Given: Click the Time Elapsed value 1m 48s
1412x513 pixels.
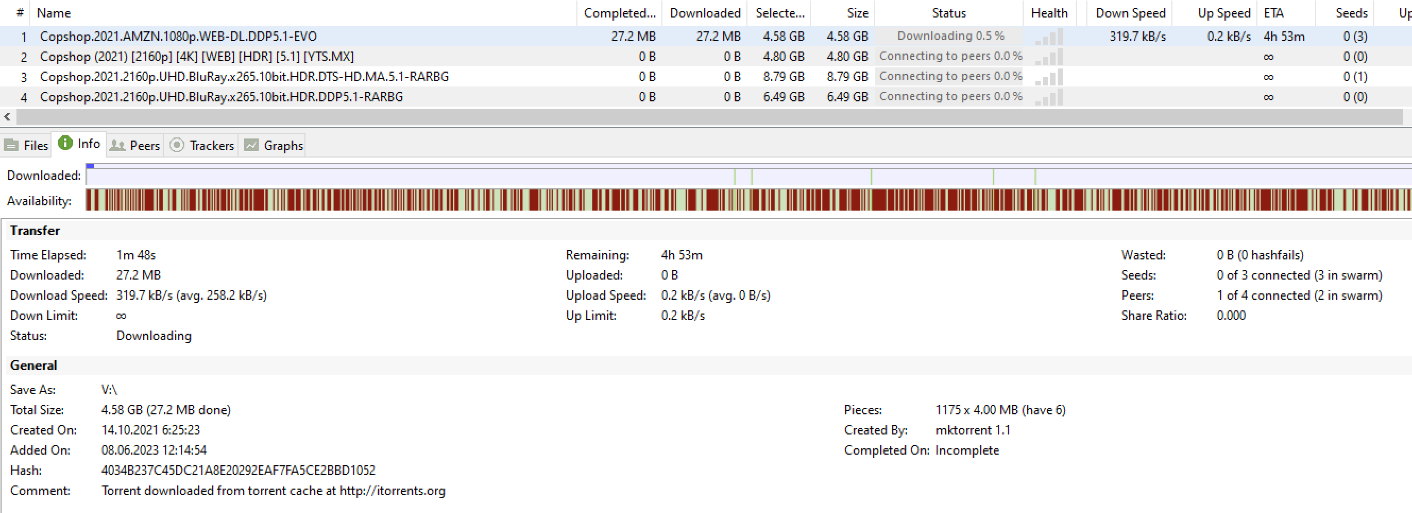Looking at the screenshot, I should pyautogui.click(x=136, y=255).
